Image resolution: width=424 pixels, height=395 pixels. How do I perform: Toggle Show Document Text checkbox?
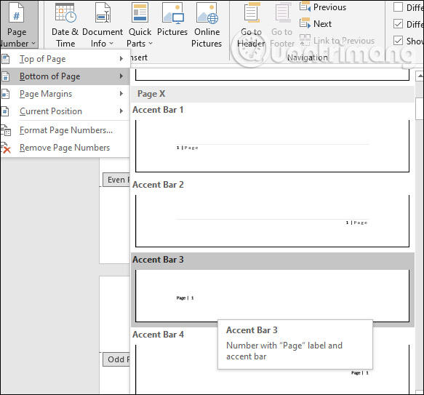pyautogui.click(x=398, y=41)
